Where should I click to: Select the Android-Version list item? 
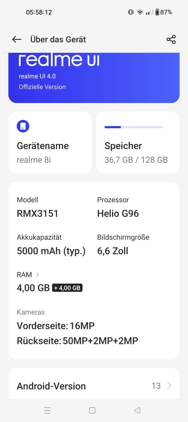94,386
